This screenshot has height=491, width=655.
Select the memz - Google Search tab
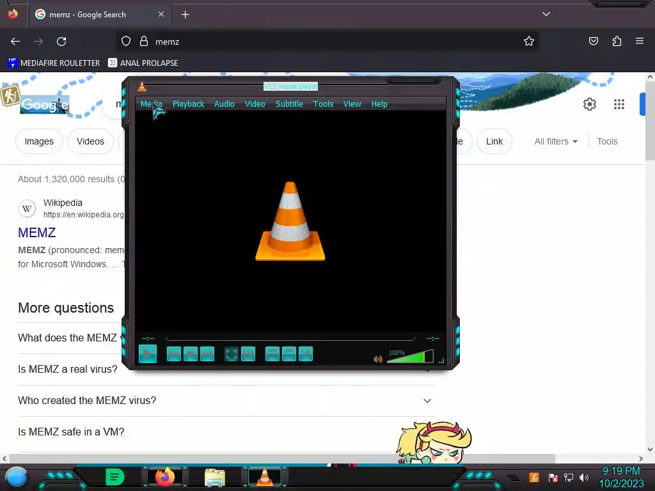click(100, 15)
